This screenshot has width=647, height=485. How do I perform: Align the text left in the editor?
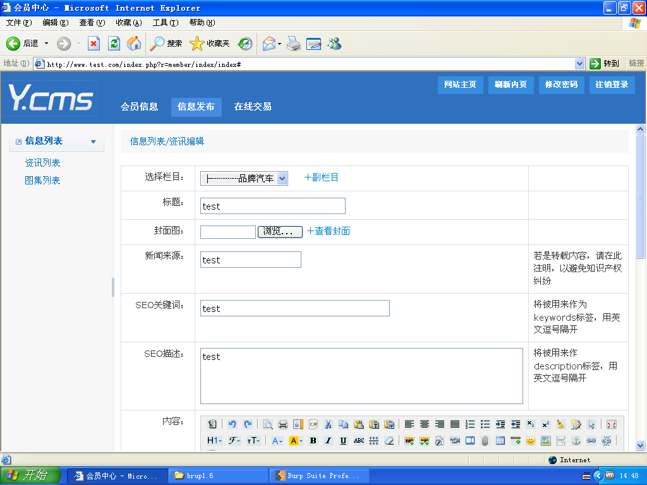pos(409,424)
